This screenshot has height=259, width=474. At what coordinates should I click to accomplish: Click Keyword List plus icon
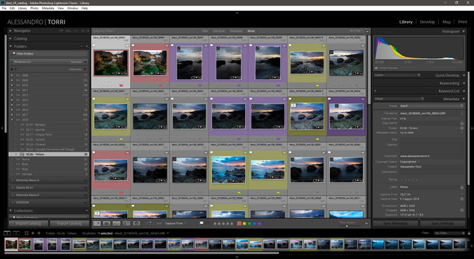(375, 91)
